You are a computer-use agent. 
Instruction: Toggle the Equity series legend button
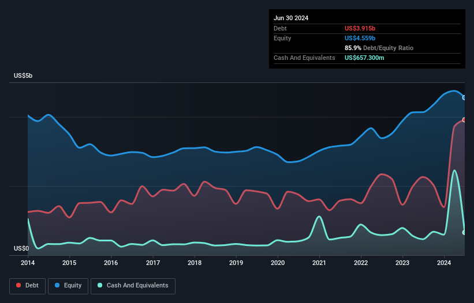[68, 286]
